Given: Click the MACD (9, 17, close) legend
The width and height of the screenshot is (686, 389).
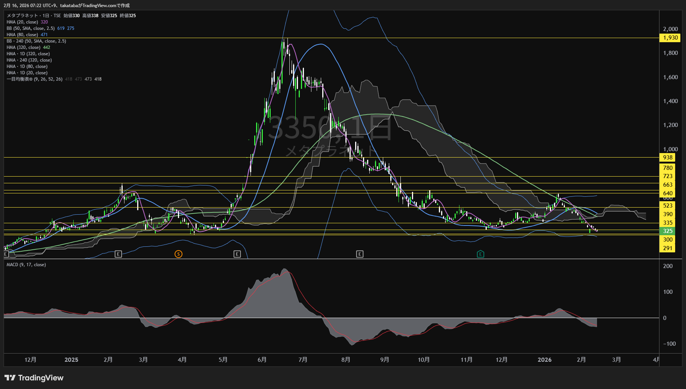Looking at the screenshot, I should coord(26,265).
